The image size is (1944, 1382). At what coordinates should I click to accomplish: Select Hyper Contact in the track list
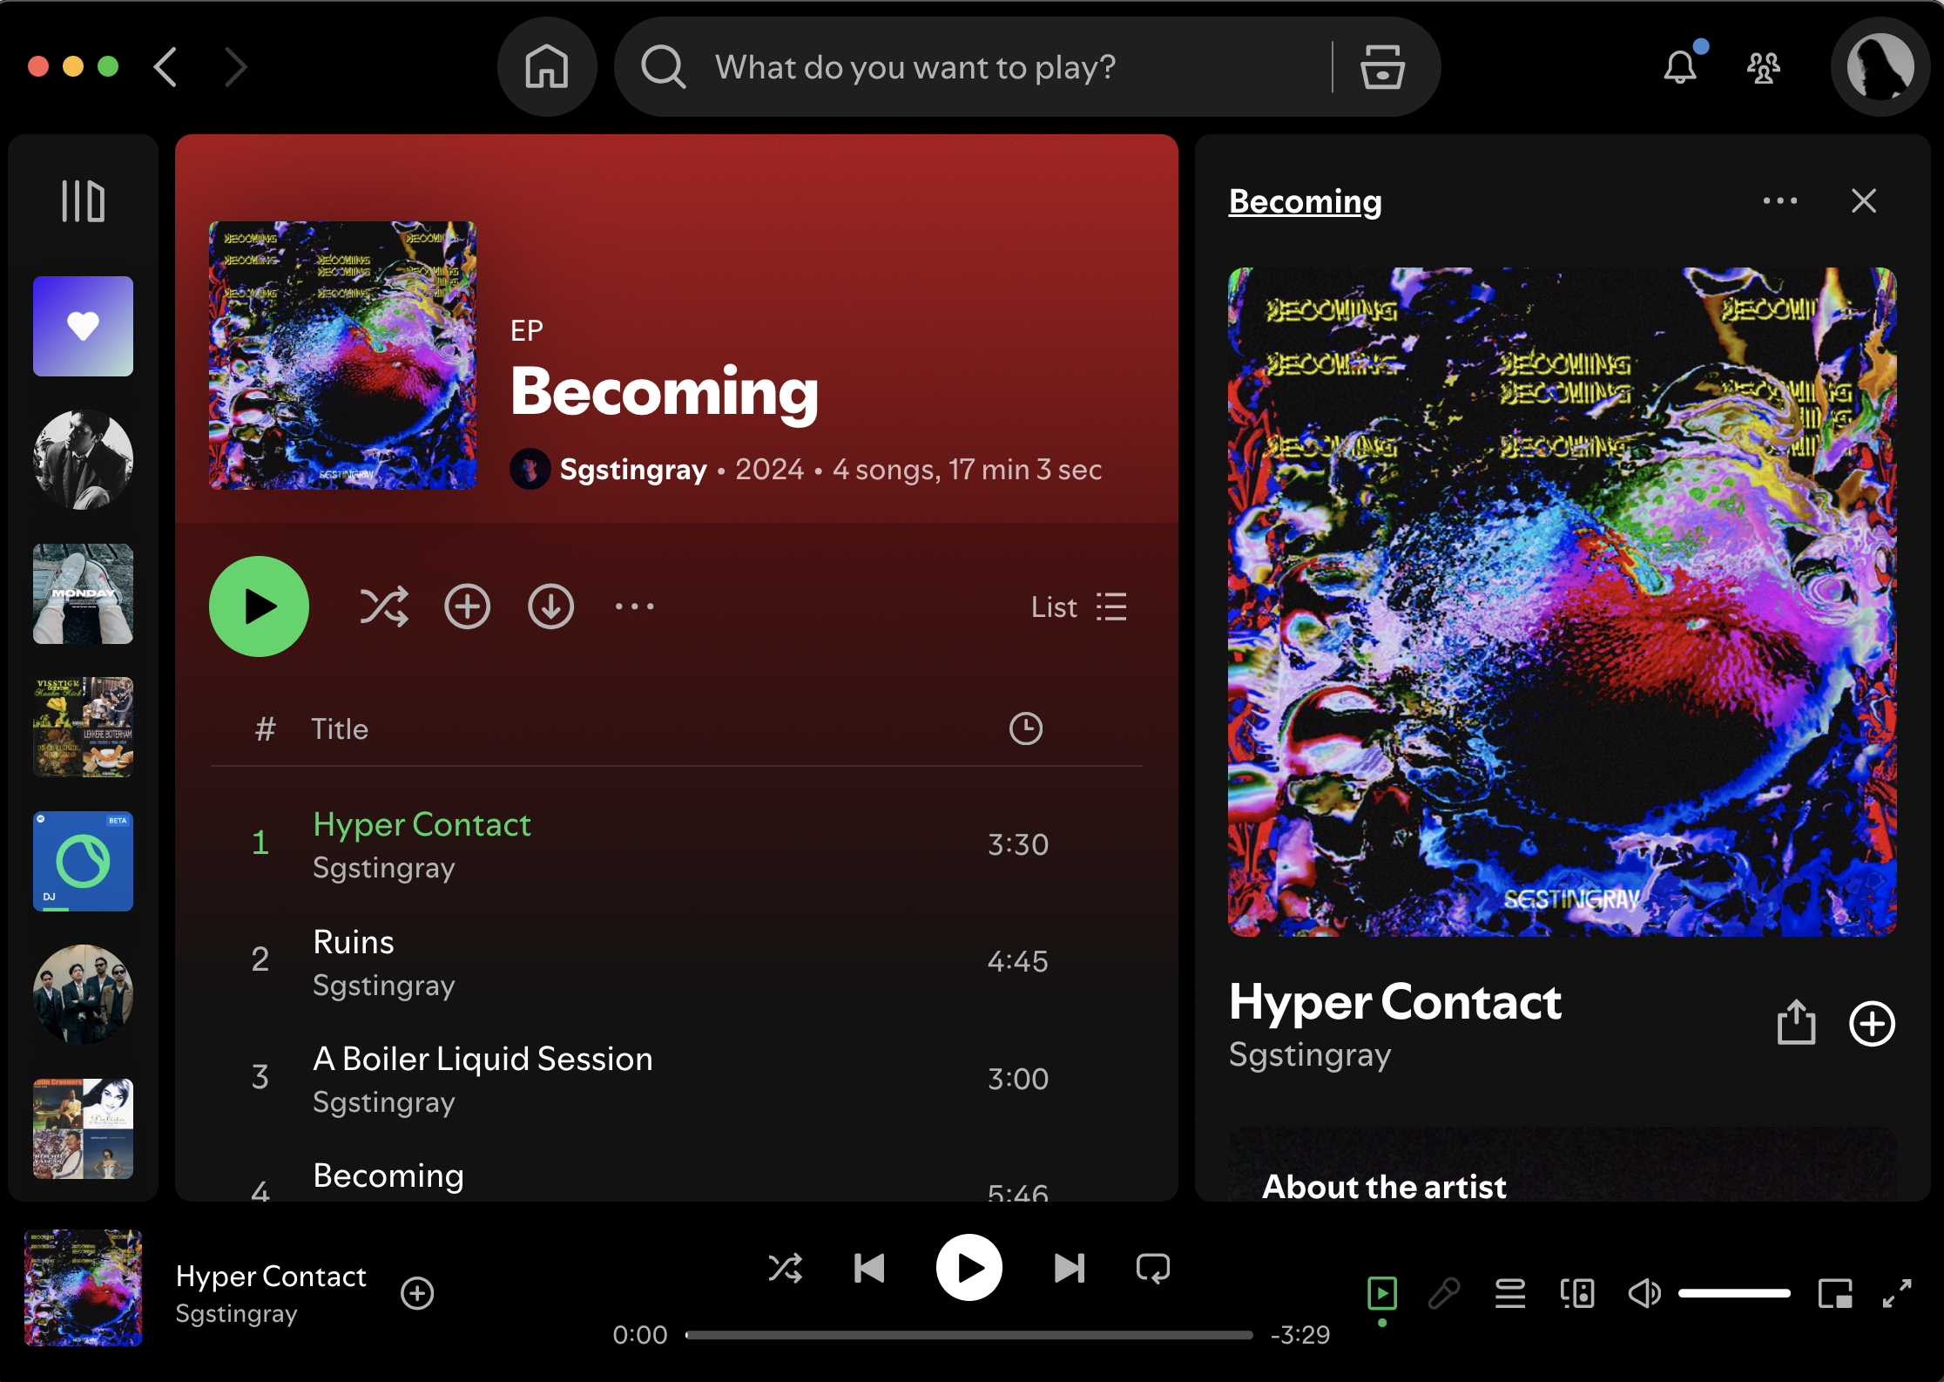coord(422,823)
